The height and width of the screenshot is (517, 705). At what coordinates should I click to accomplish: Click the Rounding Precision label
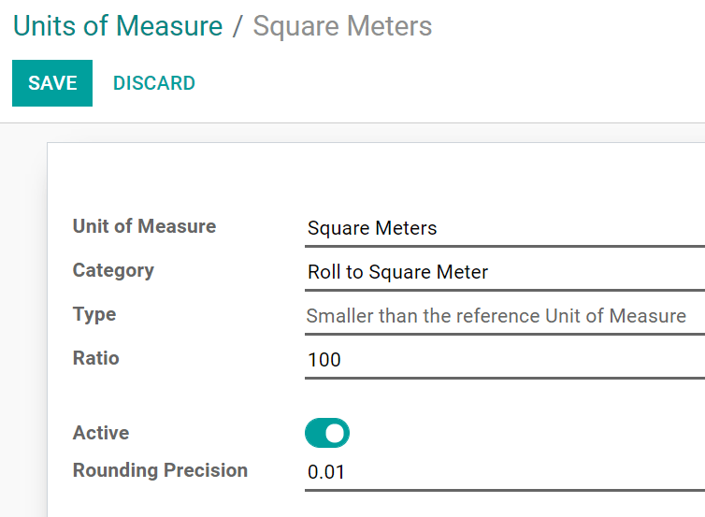click(x=160, y=470)
